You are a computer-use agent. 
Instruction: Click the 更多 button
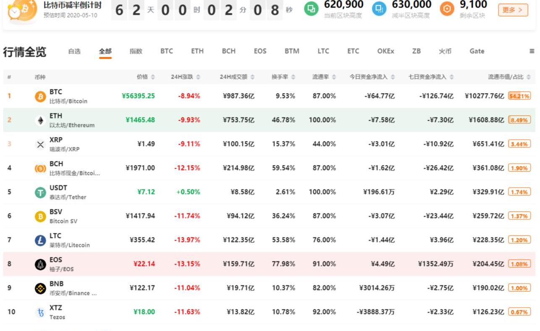[x=513, y=10]
